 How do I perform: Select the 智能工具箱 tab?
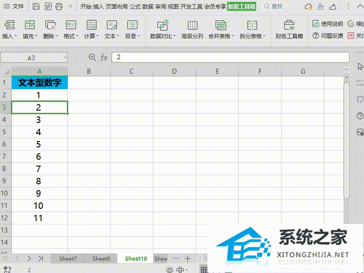point(242,6)
